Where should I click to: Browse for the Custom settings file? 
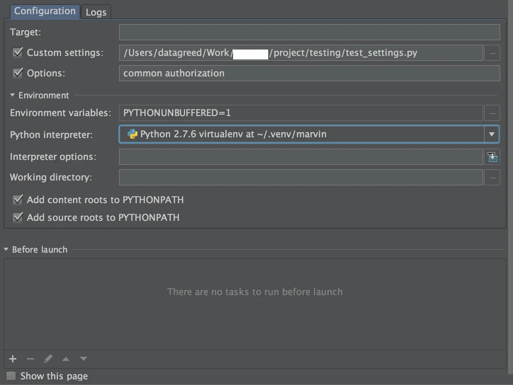click(492, 53)
